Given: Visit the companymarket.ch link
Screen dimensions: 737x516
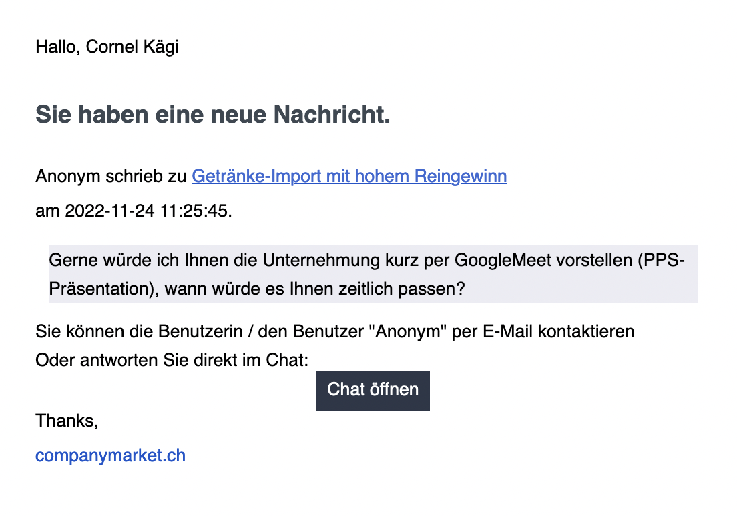Looking at the screenshot, I should (x=110, y=456).
